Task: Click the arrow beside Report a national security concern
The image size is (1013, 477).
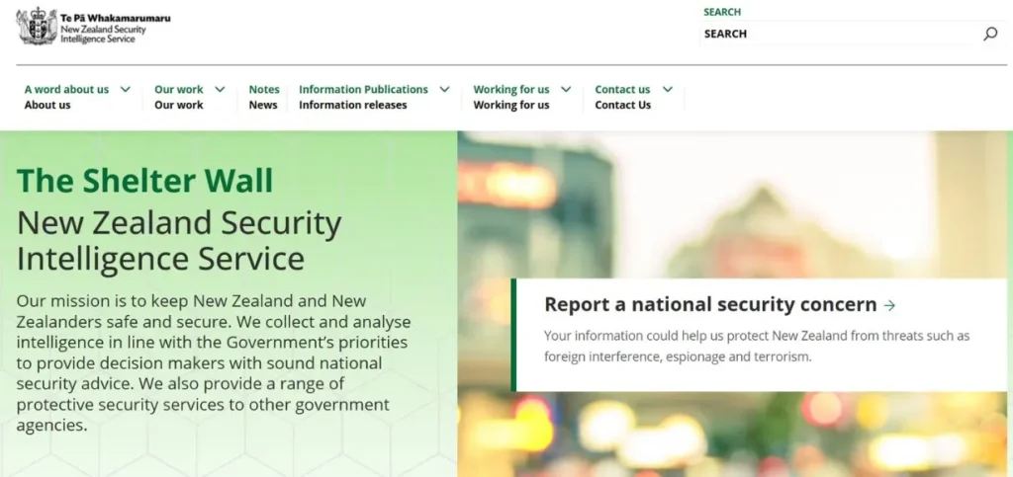Action: tap(889, 305)
